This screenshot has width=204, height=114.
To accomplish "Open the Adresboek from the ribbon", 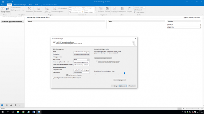I will click(x=138, y=10).
